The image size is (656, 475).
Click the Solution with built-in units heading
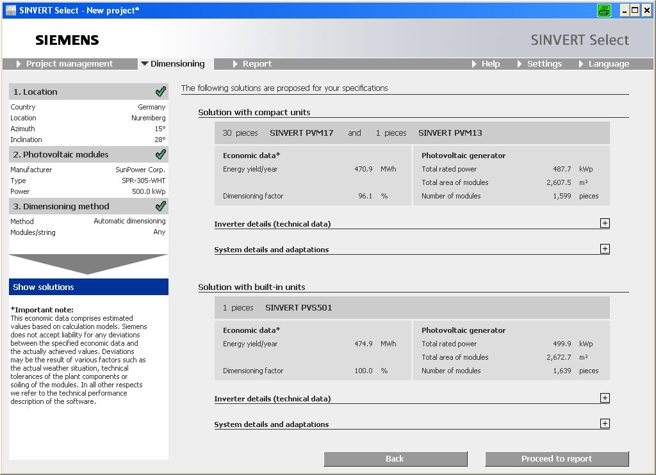point(252,287)
